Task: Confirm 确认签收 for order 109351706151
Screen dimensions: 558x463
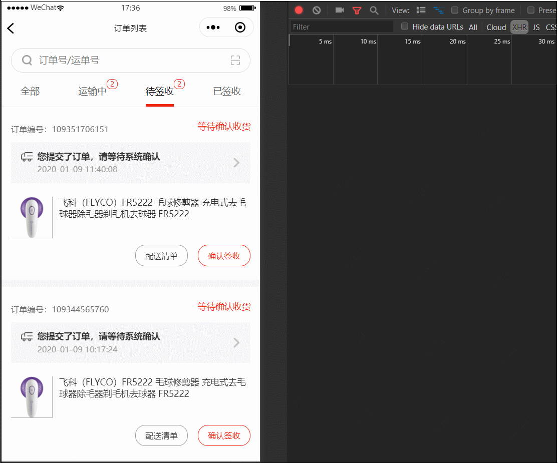Action: 224,256
